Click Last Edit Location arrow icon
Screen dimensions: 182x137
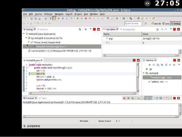39,23
